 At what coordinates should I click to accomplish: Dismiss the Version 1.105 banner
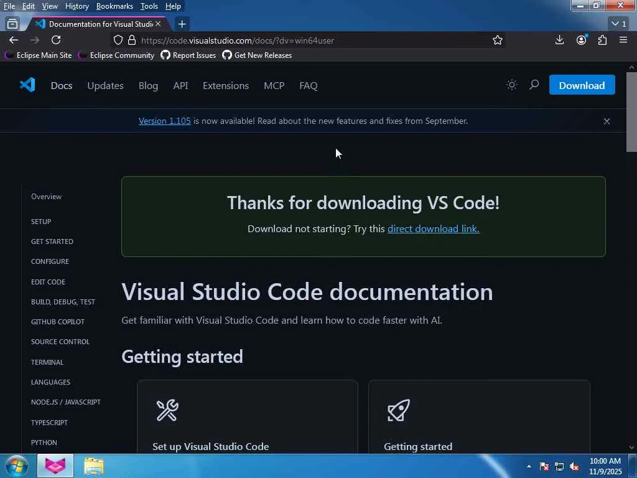[x=607, y=121]
